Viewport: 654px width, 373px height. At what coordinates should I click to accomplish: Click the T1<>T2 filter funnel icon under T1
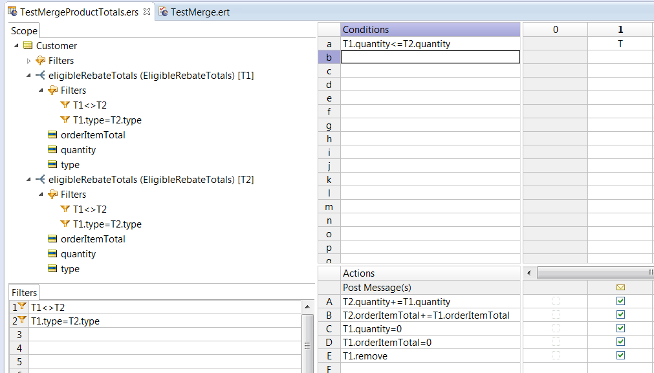click(x=65, y=105)
